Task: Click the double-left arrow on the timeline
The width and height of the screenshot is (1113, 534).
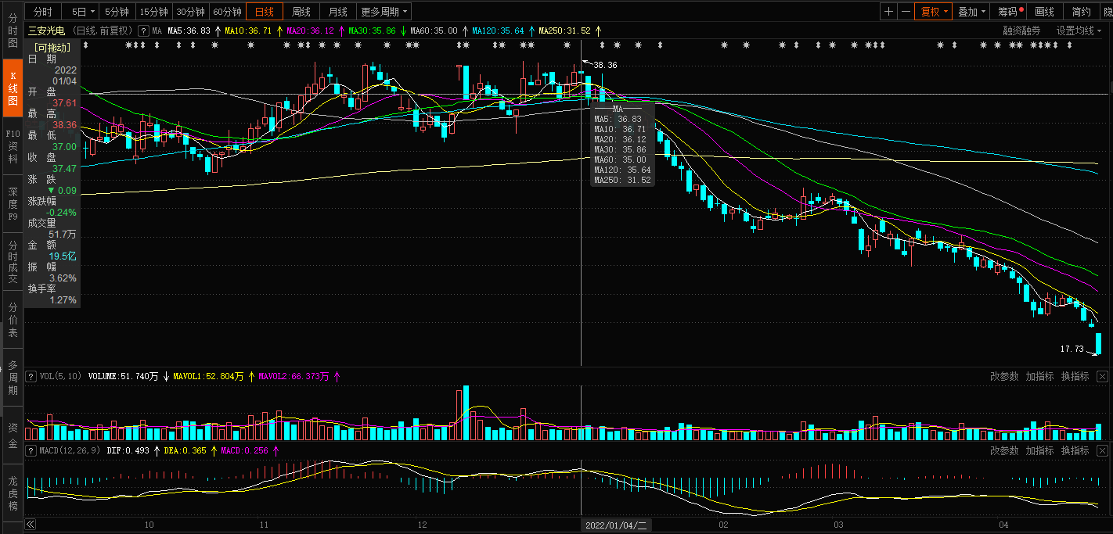Action: 31,525
